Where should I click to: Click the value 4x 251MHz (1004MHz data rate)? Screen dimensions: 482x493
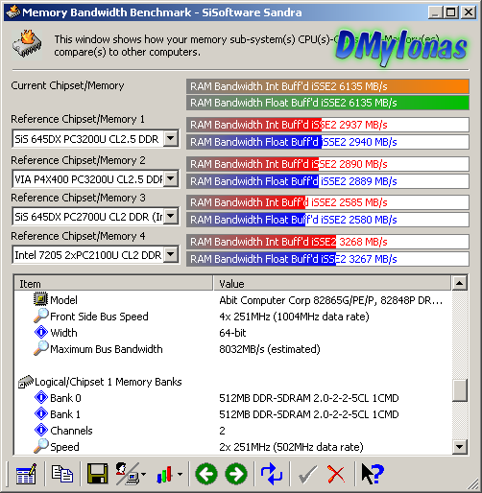[294, 317]
